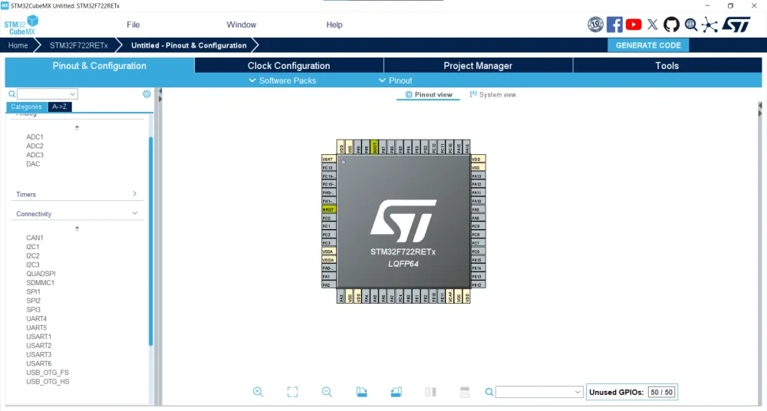767x411 pixels.
Task: Select the VBAT pin on chip
Action: click(x=328, y=159)
